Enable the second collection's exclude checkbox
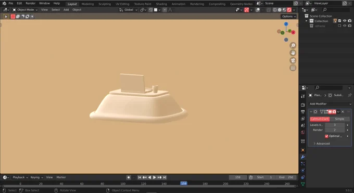The width and height of the screenshot is (354, 193). (339, 25)
